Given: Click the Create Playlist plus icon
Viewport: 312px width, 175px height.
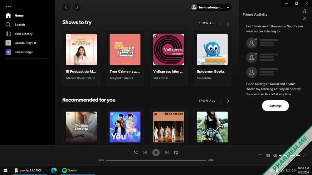Looking at the screenshot, I should [x=8, y=43].
